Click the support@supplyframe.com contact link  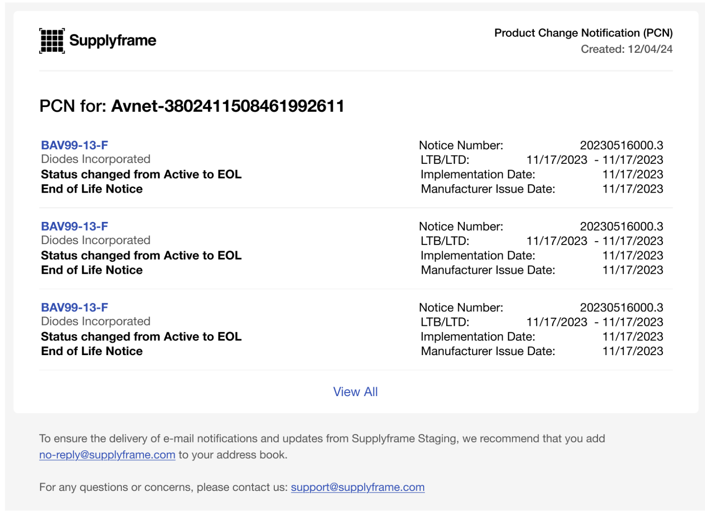(x=357, y=487)
